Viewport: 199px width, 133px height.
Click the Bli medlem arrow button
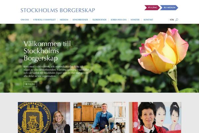pos(169,8)
